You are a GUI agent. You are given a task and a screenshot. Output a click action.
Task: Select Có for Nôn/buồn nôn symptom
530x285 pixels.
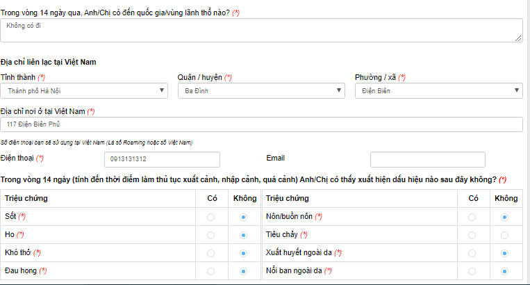tap(472, 217)
